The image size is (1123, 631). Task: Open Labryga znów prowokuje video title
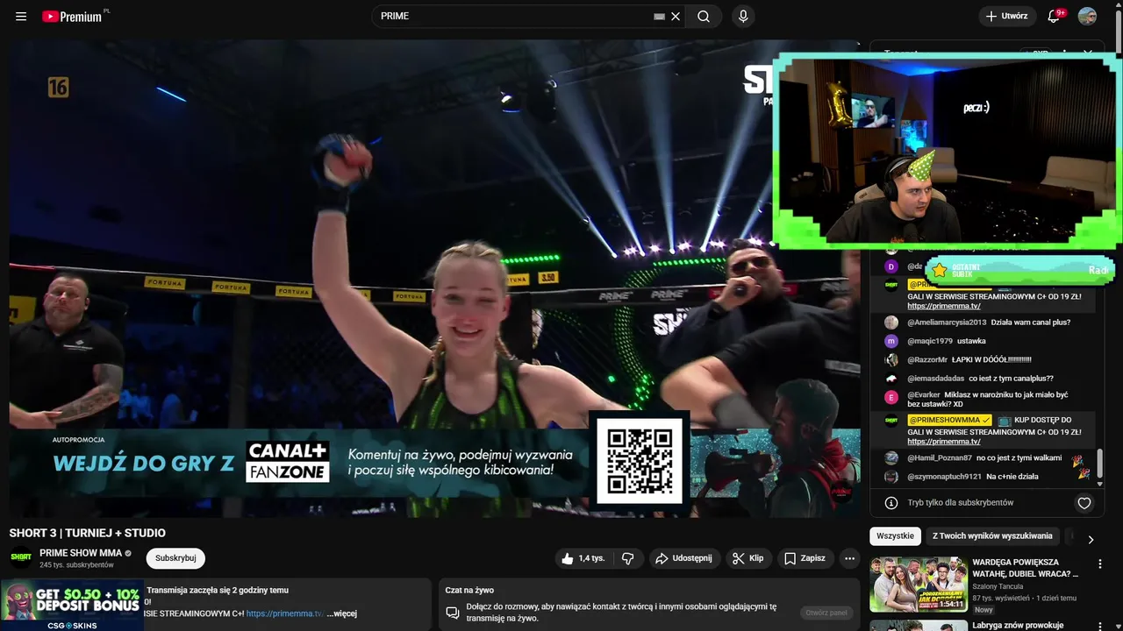pyautogui.click(x=1018, y=625)
